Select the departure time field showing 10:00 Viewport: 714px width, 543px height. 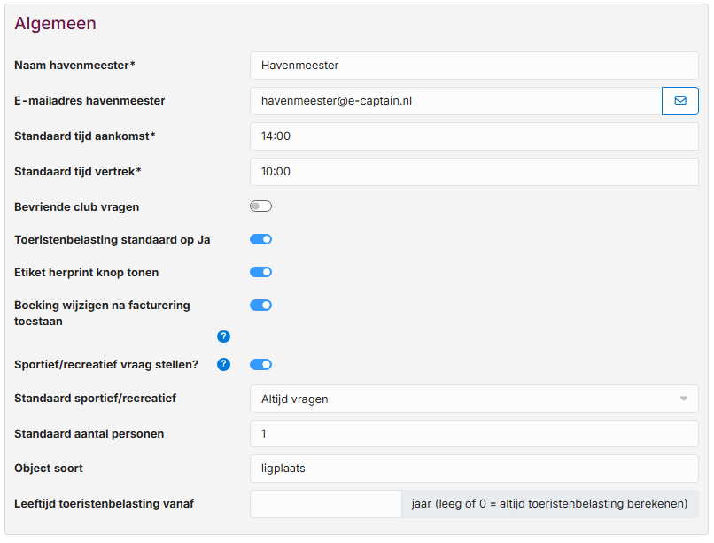coord(474,172)
